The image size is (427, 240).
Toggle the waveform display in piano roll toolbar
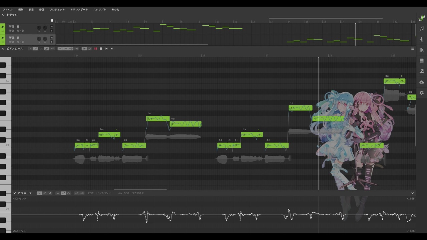click(71, 49)
